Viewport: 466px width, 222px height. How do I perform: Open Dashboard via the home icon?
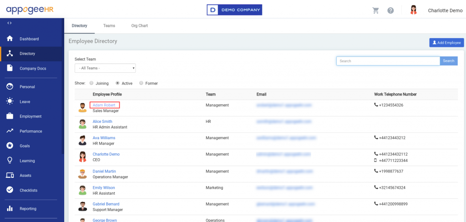click(10, 39)
